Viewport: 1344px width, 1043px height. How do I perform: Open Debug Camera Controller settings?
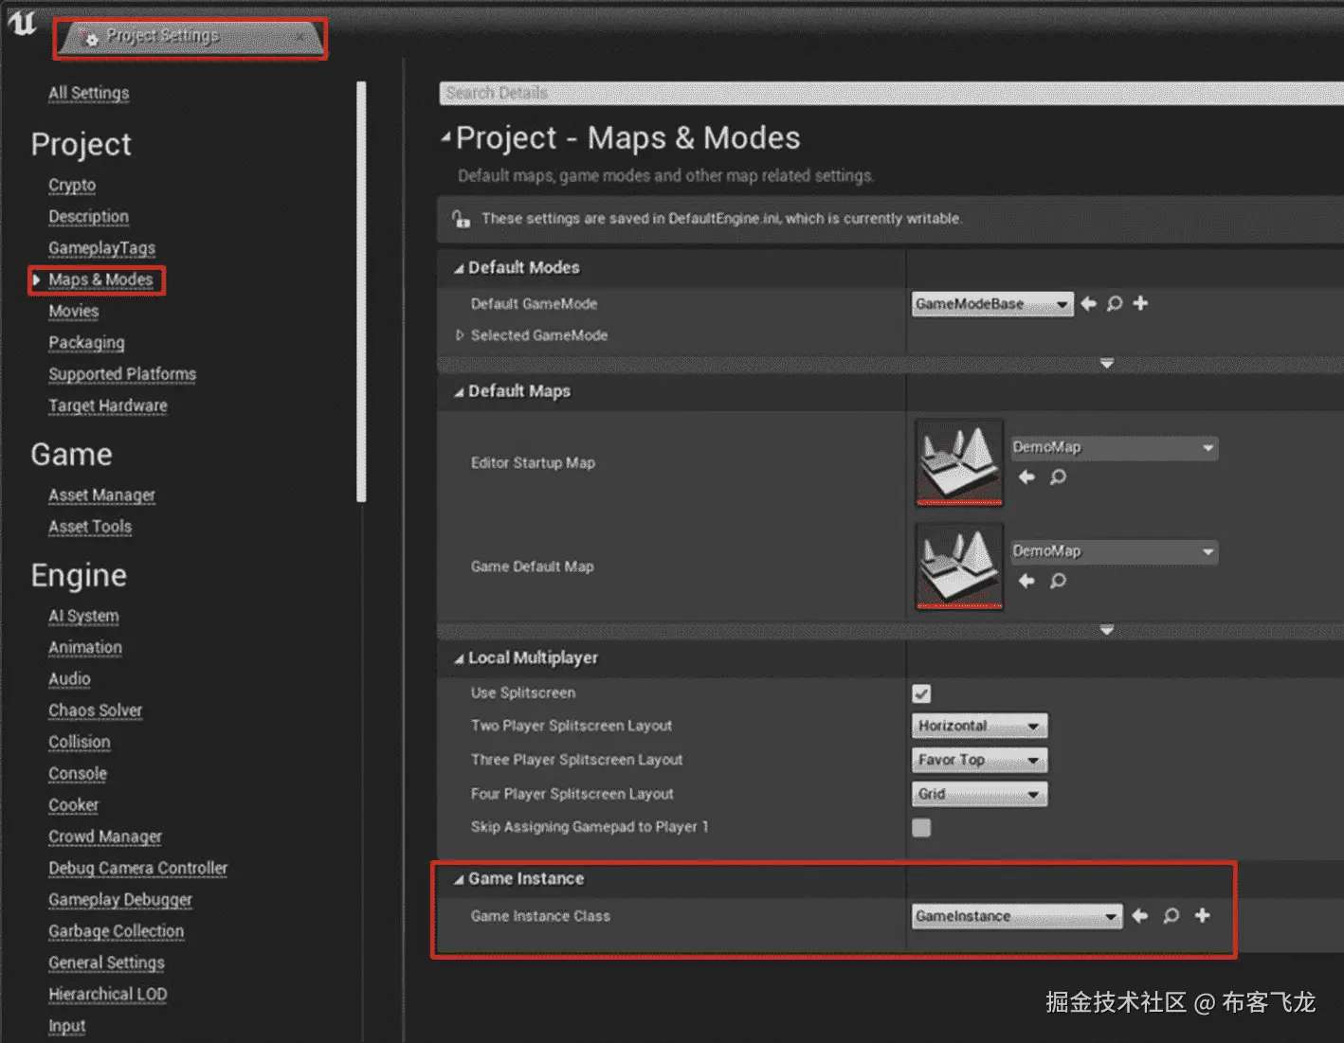(138, 868)
